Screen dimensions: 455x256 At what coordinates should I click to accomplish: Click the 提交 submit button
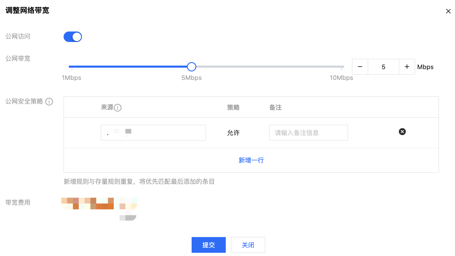pyautogui.click(x=209, y=245)
